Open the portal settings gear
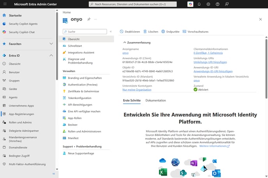Viewport: 268px width, 178px height. point(208,4)
